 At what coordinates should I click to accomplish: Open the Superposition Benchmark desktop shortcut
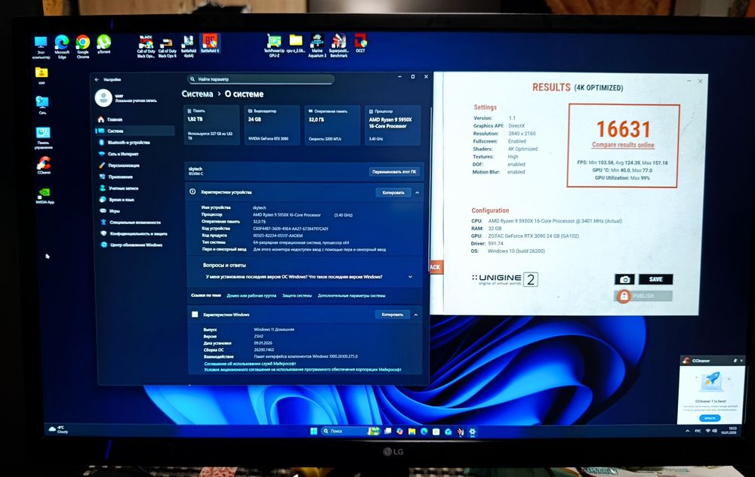coord(338,46)
